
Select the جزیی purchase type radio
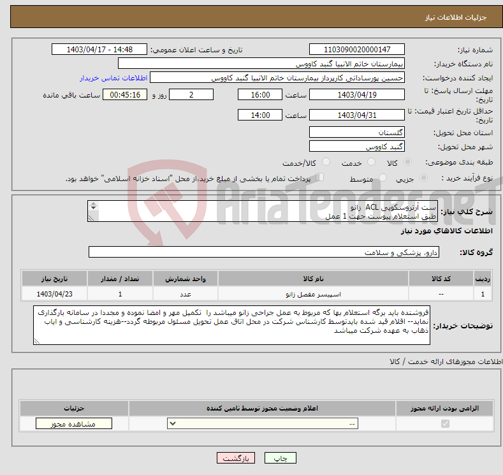point(423,178)
